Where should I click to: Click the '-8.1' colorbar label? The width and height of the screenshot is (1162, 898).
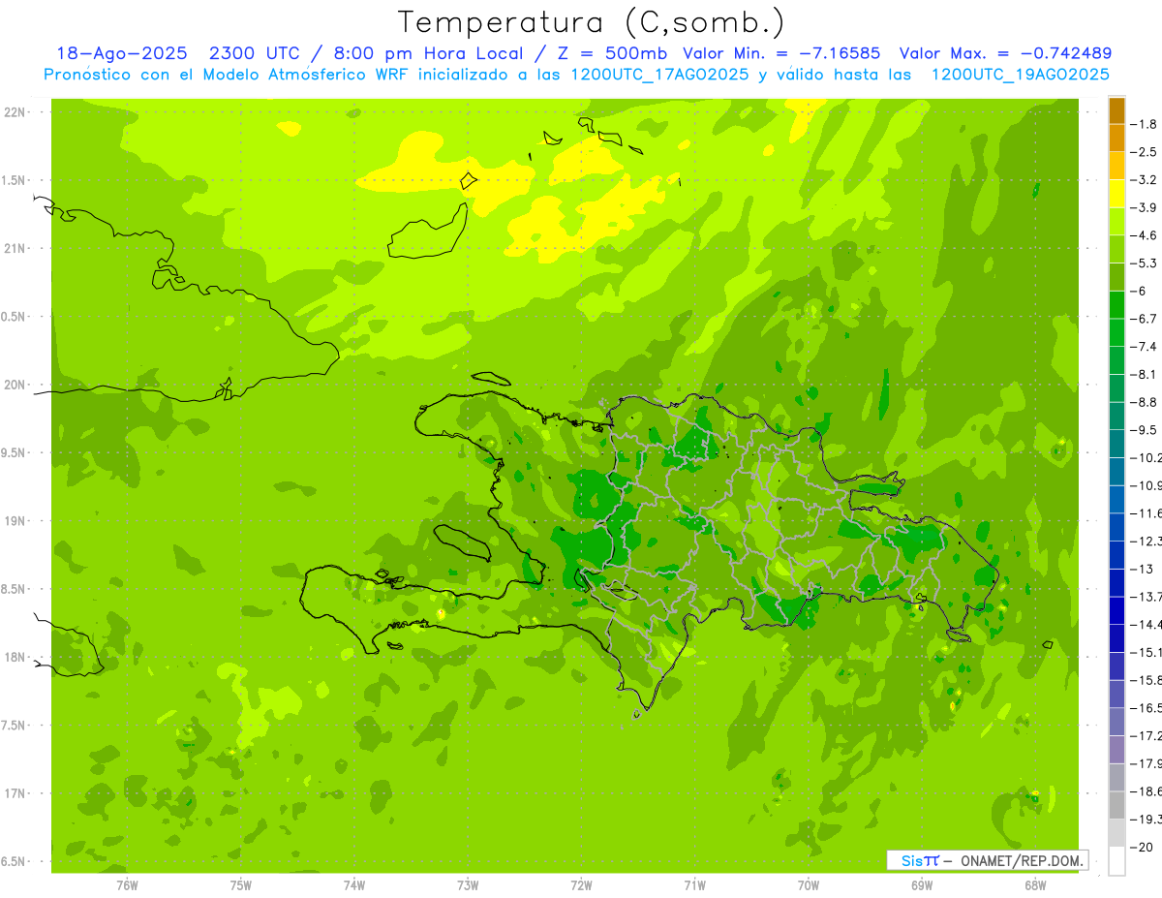(x=1146, y=374)
